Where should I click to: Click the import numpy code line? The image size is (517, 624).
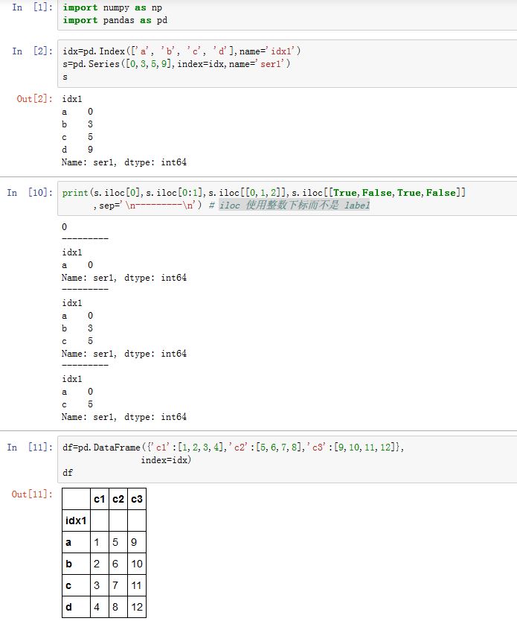112,7
